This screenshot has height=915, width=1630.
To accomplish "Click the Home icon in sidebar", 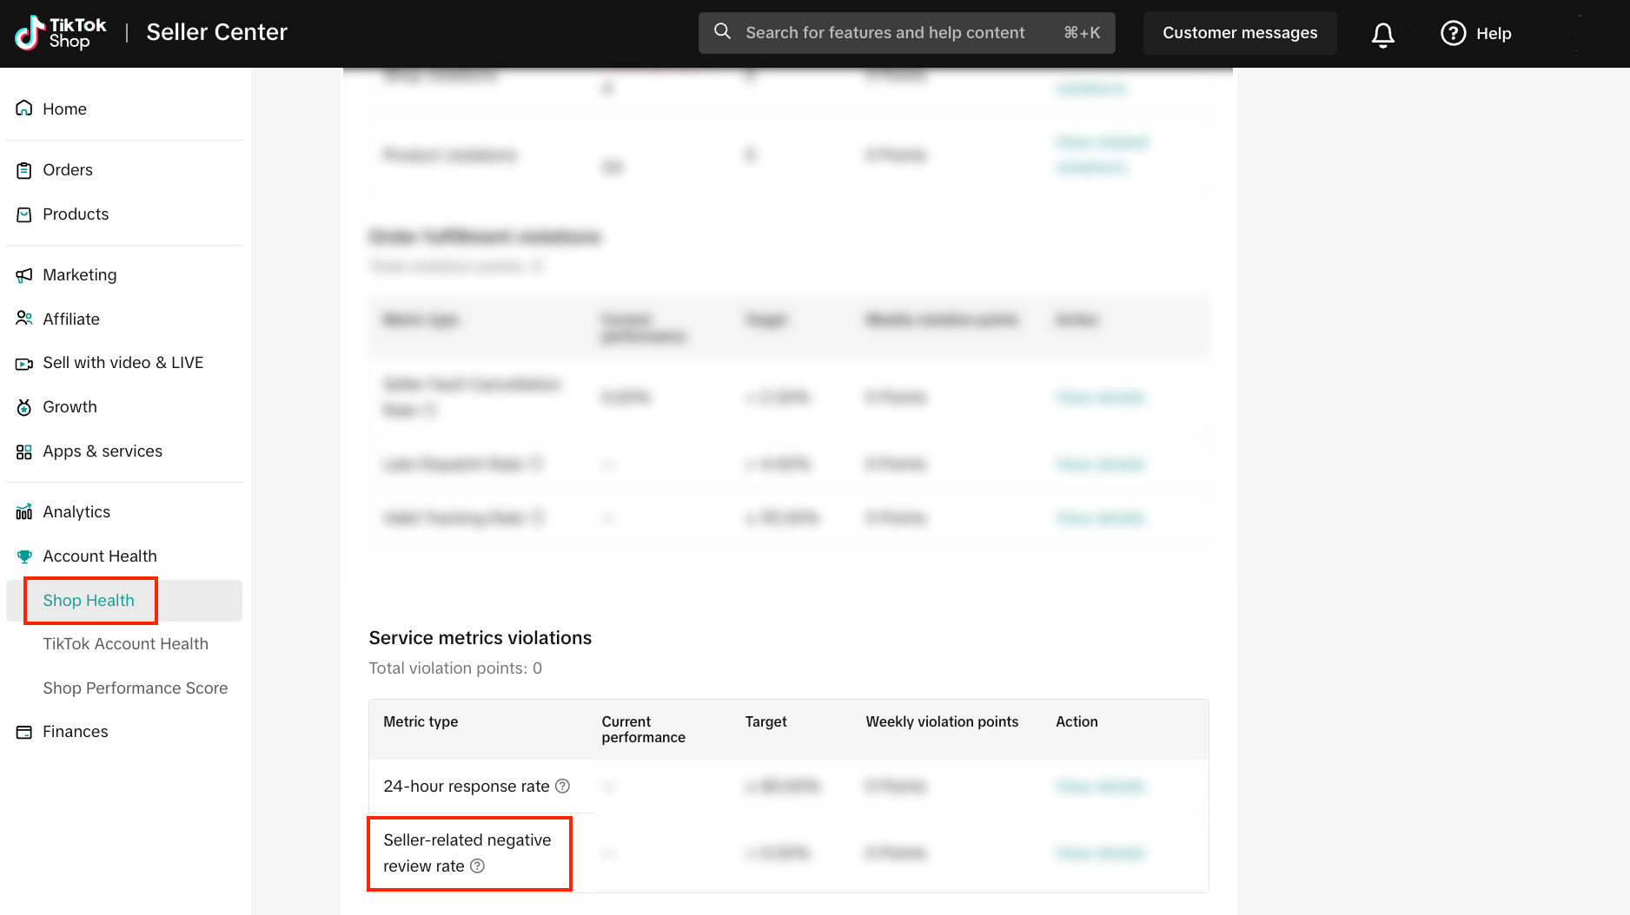I will pos(24,109).
